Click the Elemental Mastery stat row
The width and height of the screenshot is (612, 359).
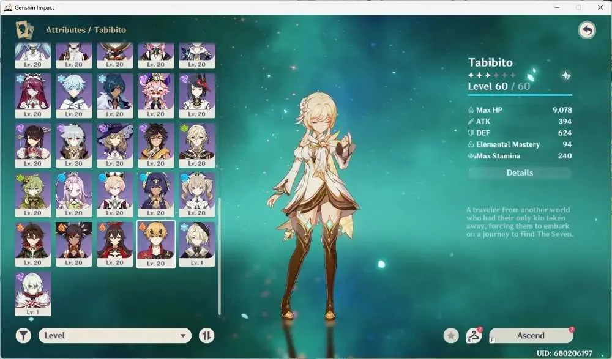click(x=520, y=144)
